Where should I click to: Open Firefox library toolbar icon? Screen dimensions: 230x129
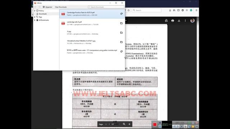tap(174, 10)
